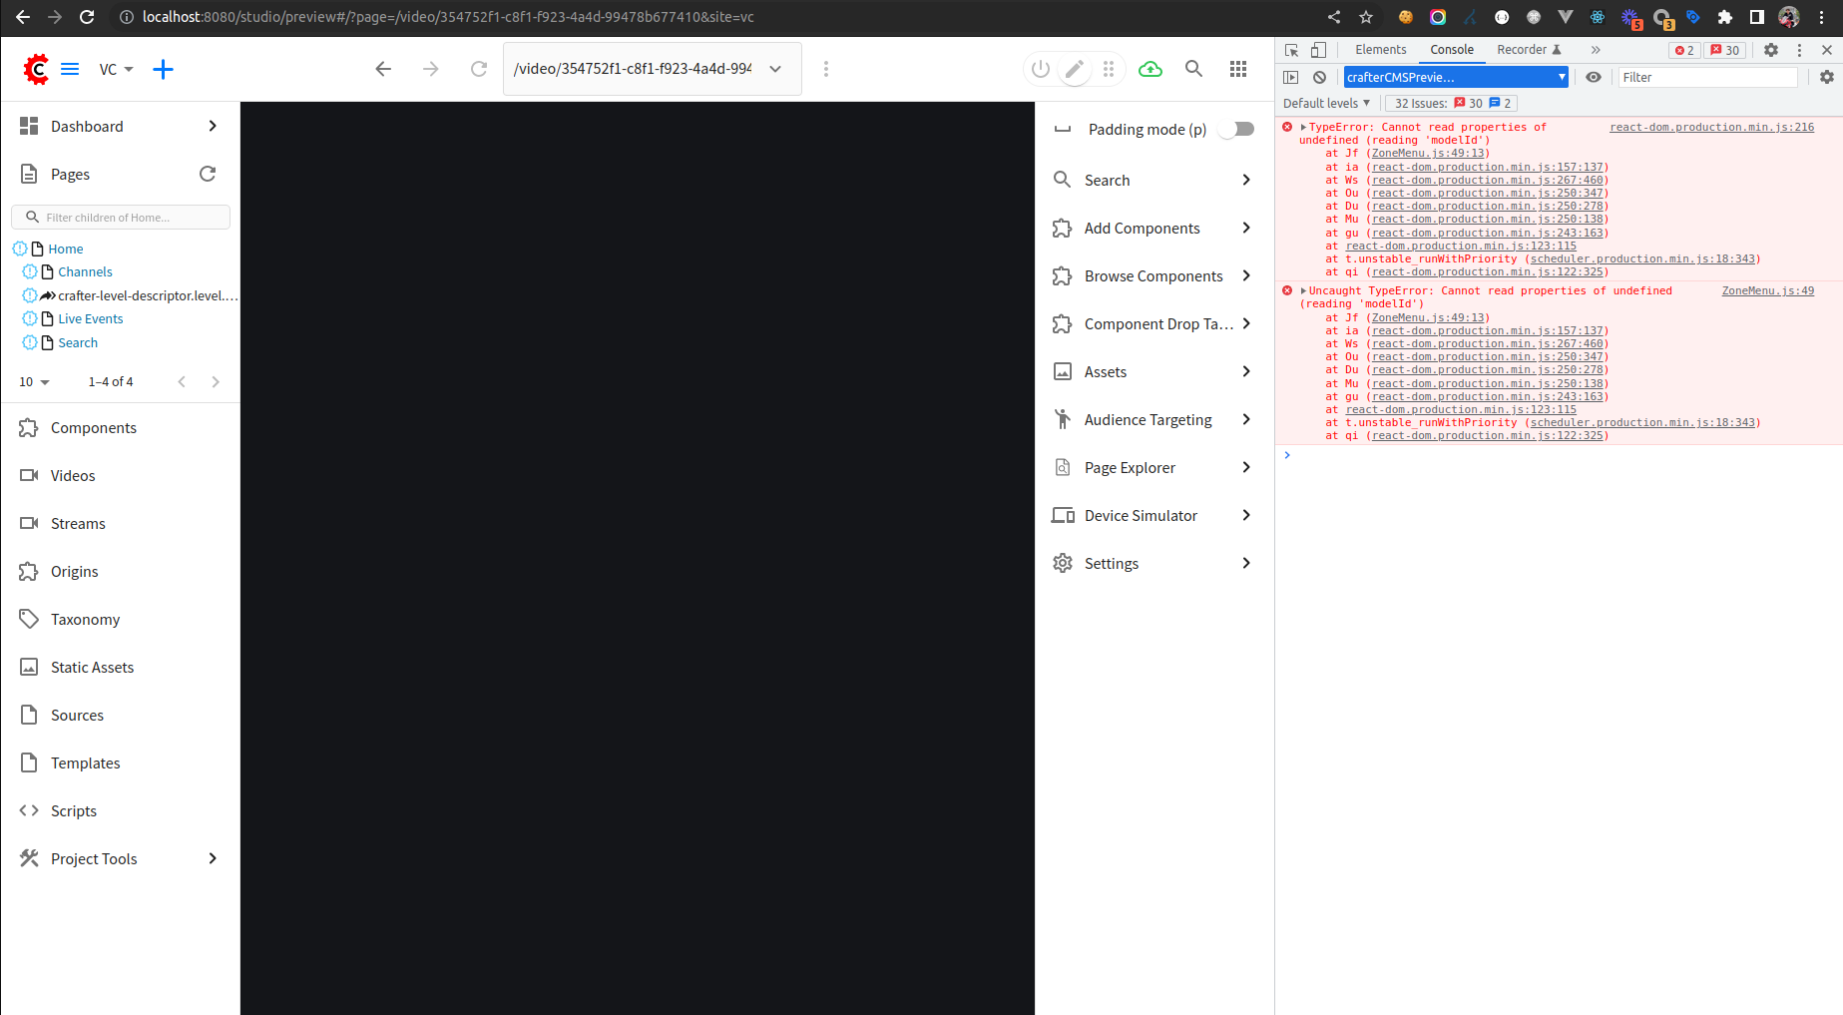Switch to the Elements tab in DevTools
Viewport: 1843px width, 1015px height.
pyautogui.click(x=1380, y=49)
